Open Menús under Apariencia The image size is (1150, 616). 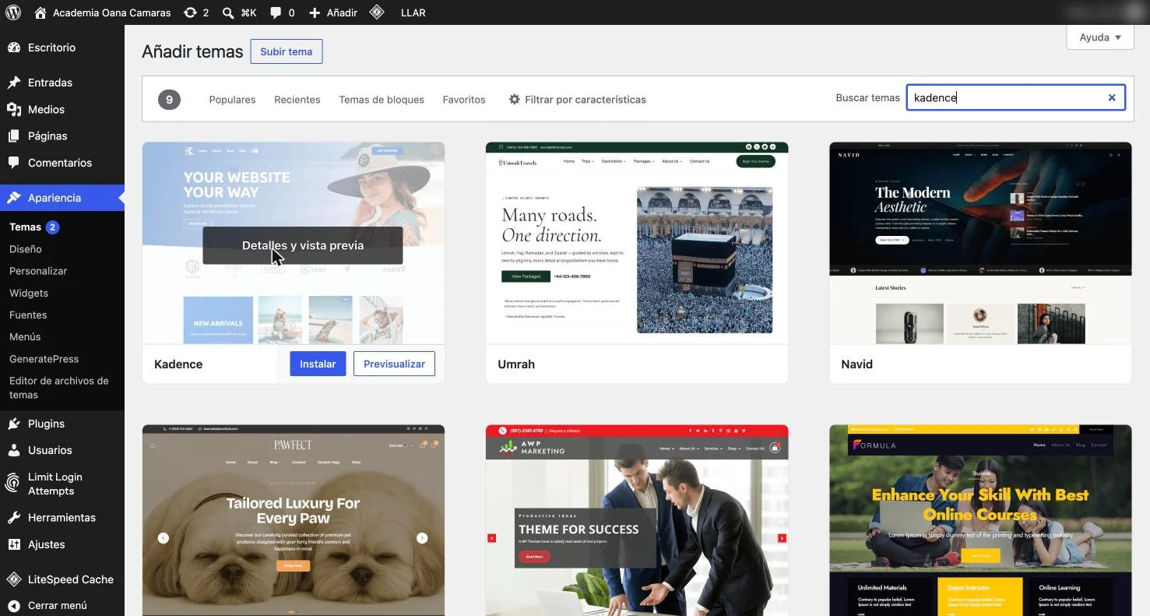pos(25,336)
